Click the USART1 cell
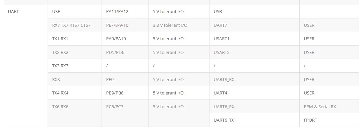Viewport: 362px width, 134px height. [254, 39]
